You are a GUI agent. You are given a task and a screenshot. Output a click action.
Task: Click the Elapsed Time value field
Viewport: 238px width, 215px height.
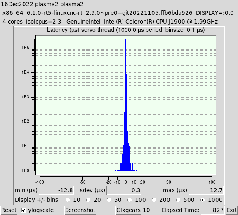coord(213,210)
